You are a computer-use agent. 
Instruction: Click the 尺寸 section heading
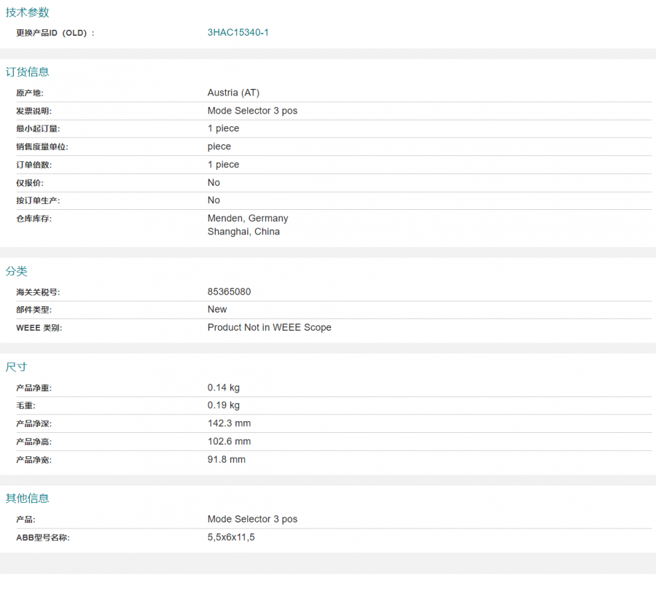coord(17,367)
